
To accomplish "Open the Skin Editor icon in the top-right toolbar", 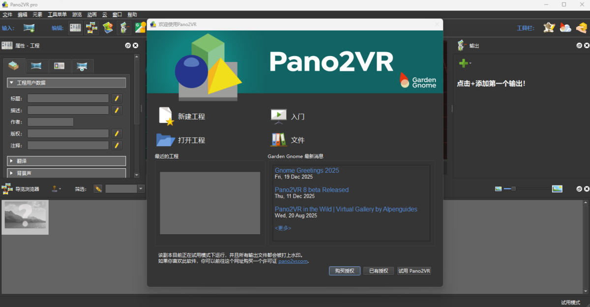I will tap(549, 28).
